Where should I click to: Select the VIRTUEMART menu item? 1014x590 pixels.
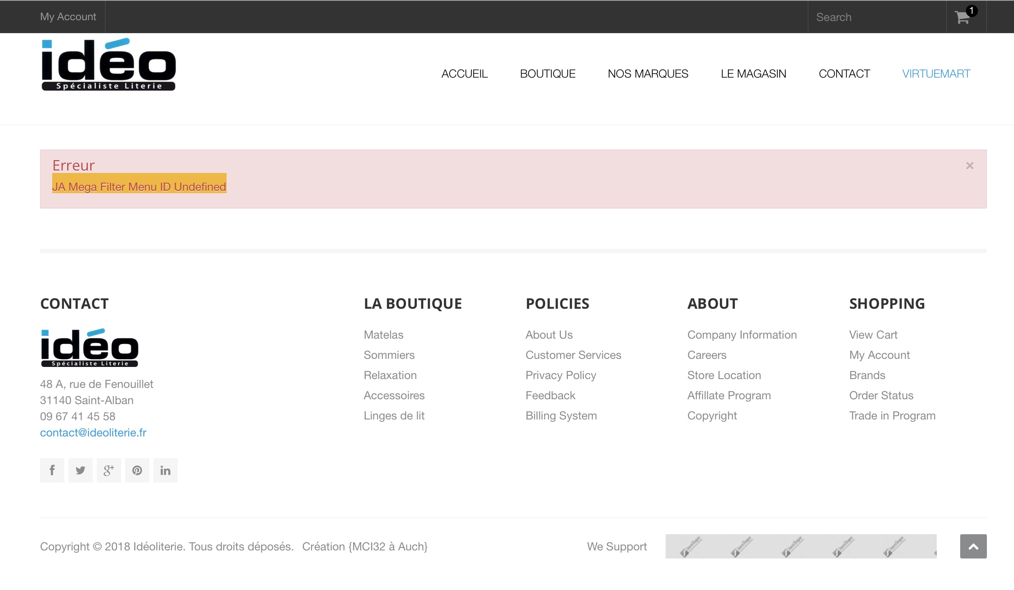pyautogui.click(x=936, y=74)
